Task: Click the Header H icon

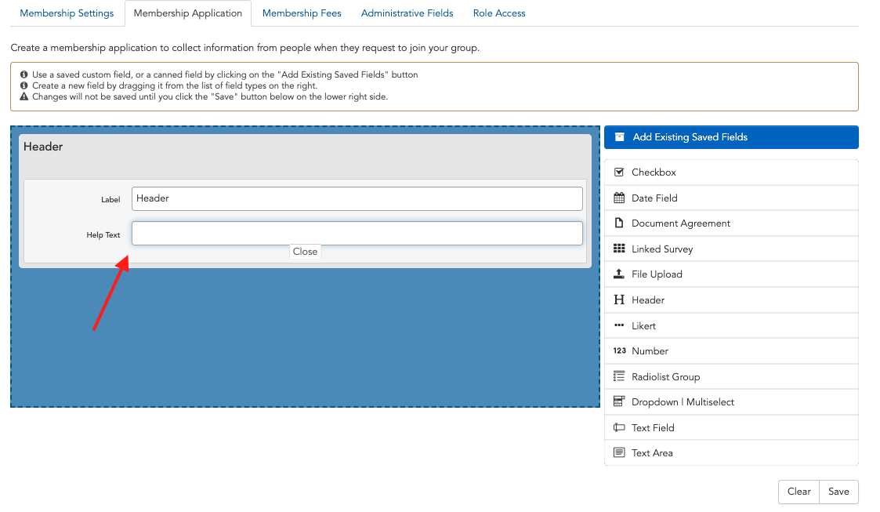Action: tap(619, 300)
